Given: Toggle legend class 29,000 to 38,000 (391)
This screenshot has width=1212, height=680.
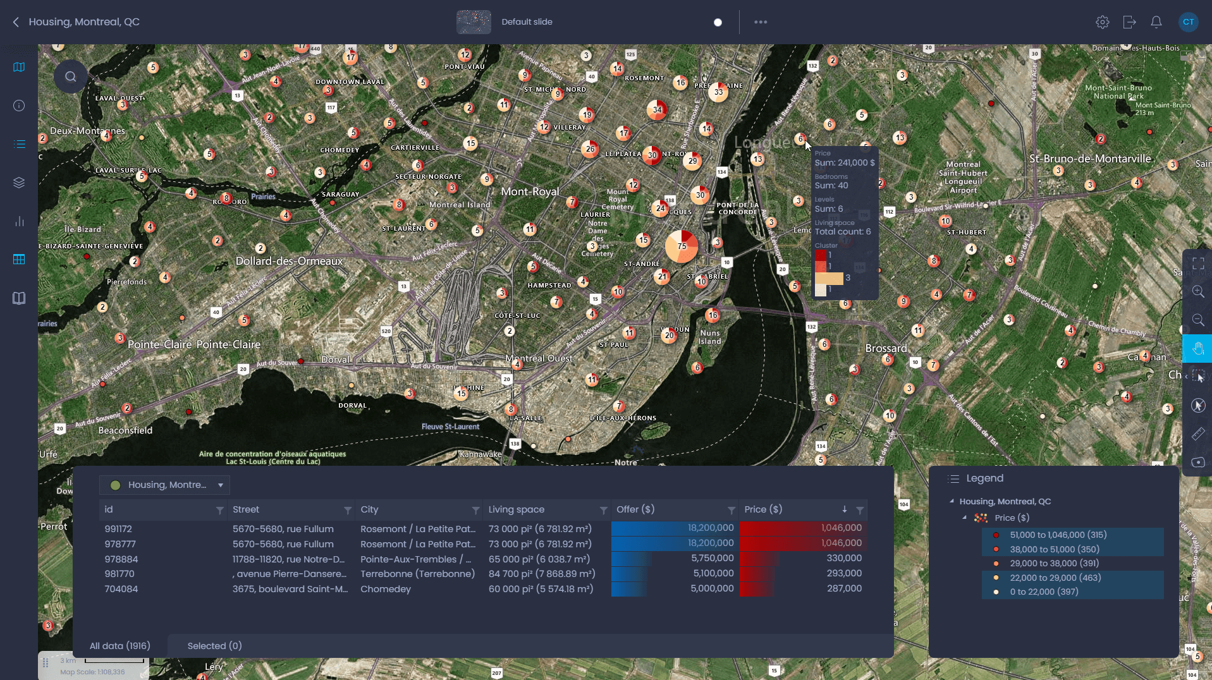Looking at the screenshot, I should [x=1072, y=563].
